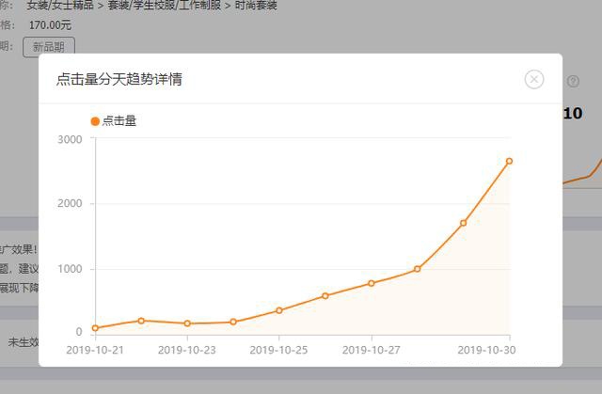602x394 pixels.
Task: Select the 2019-10-29 data point near 1700
Action: [x=463, y=223]
